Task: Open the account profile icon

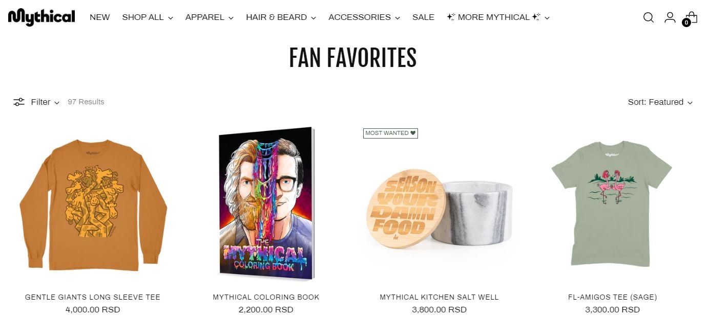Action: click(670, 17)
